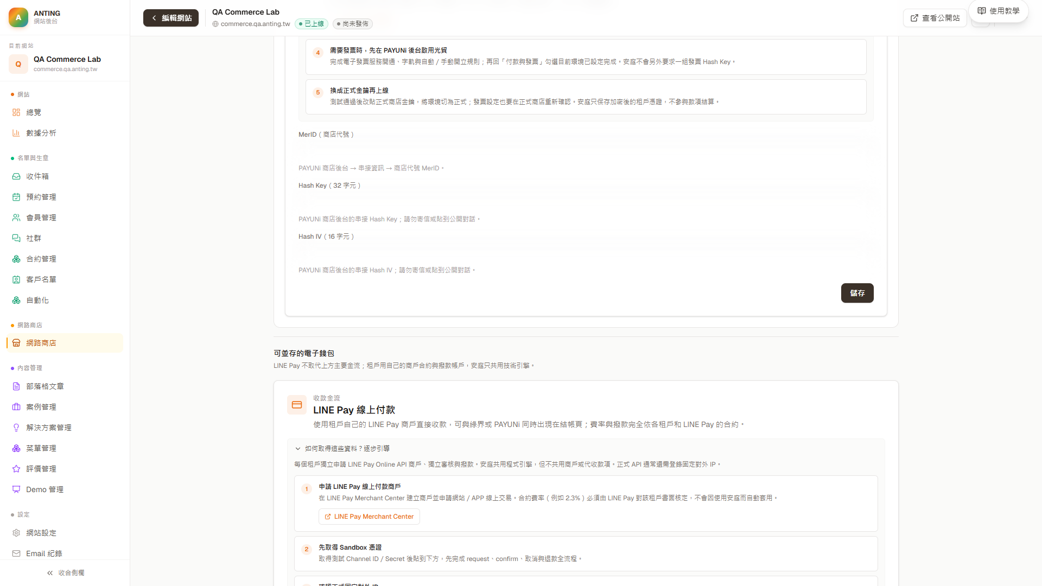The width and height of the screenshot is (1042, 586).
Task: Open 菜單管理 in the sidebar
Action: pos(65,448)
